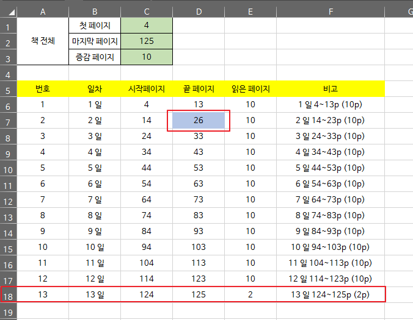Click the merged '책 전체' cell
The image size is (413, 320).
(43, 41)
